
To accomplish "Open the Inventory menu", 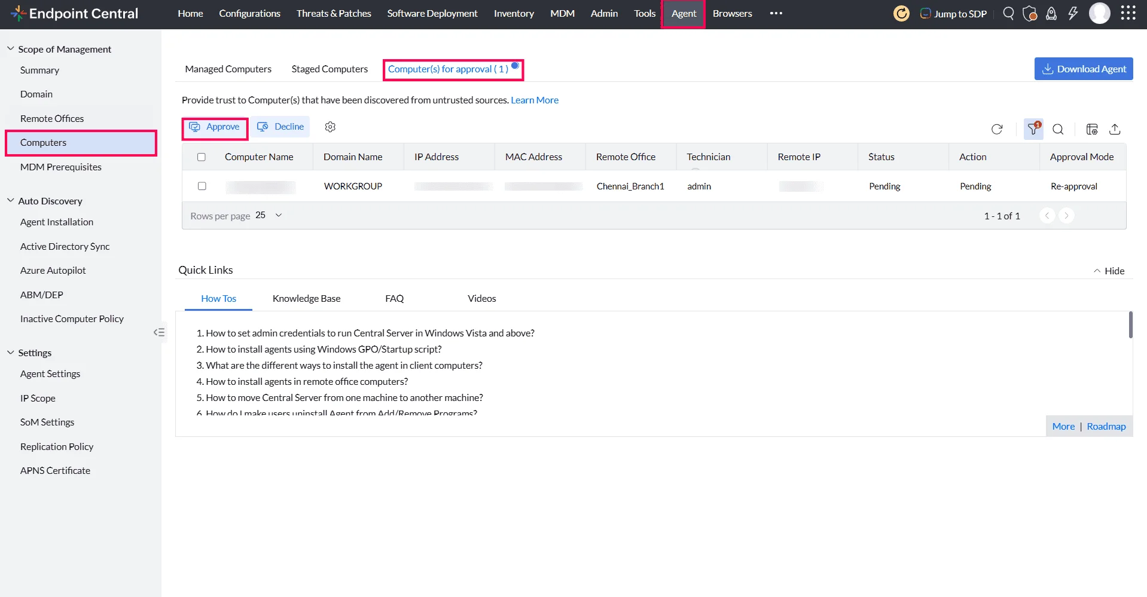I will [514, 13].
